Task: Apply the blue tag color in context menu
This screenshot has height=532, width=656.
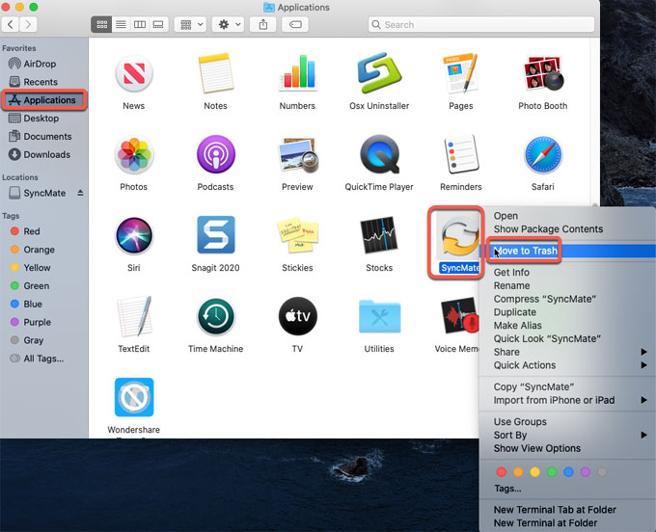Action: (568, 472)
